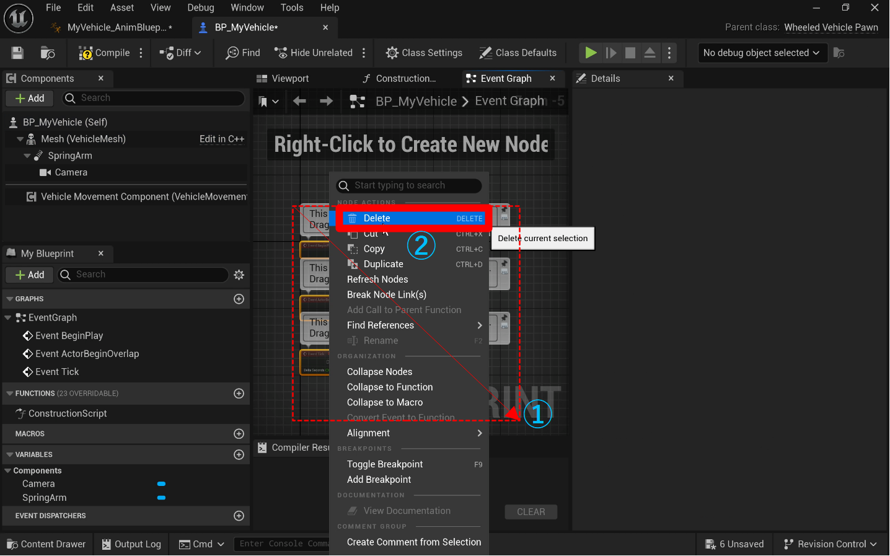Add a new event dispatcher plus icon
The height and width of the screenshot is (556, 890).
[x=239, y=516]
